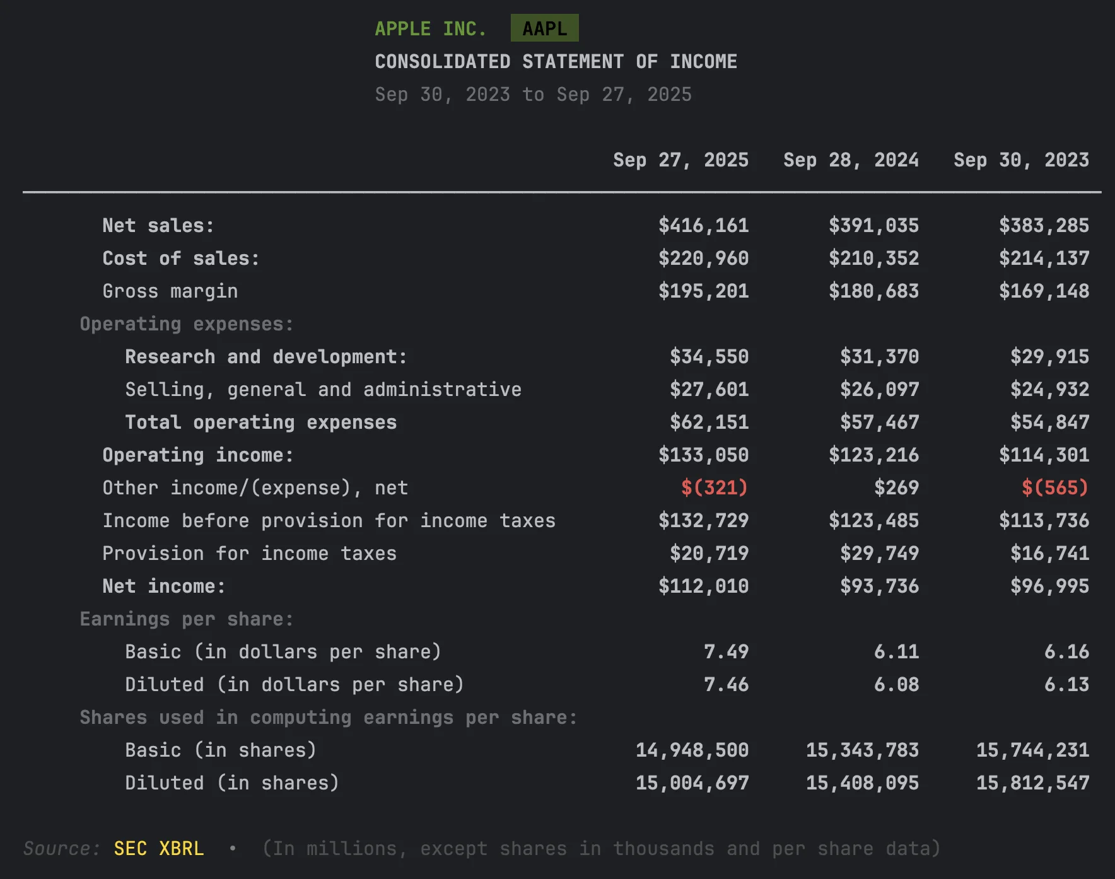Viewport: 1115px width, 879px height.
Task: Select the $62,151 total operating expenses value
Action: tap(709, 422)
